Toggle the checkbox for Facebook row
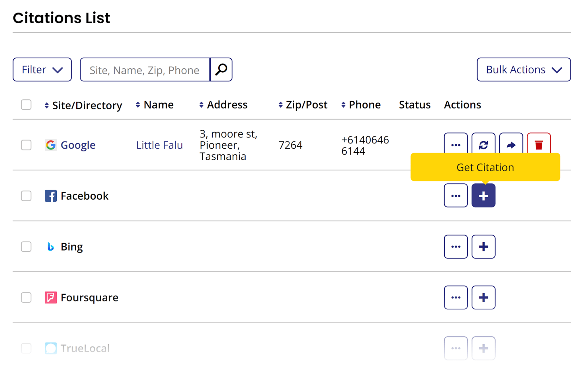The image size is (583, 371). coord(26,196)
